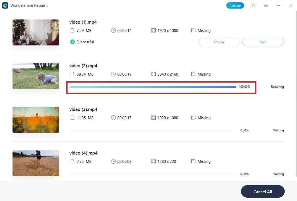
Task: Open the hamburger menu in title bar
Action: pyautogui.click(x=266, y=5)
